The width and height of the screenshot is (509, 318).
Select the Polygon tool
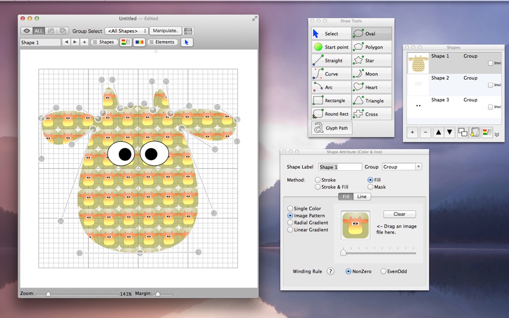coord(372,47)
